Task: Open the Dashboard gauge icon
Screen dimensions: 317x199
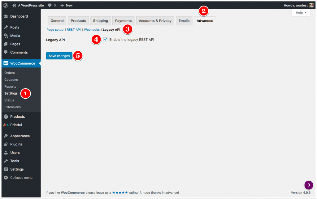Action: [x=6, y=16]
